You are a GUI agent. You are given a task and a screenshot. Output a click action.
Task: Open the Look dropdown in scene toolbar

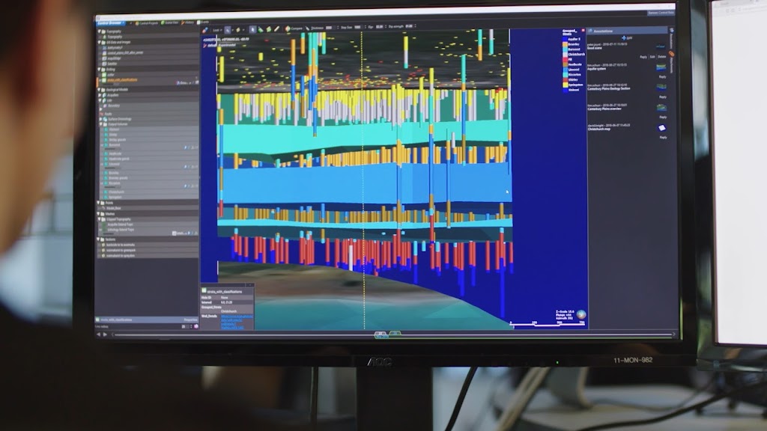point(216,30)
